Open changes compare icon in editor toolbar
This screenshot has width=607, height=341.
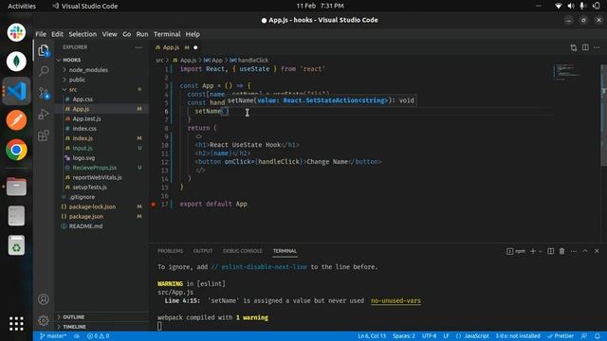click(x=573, y=47)
